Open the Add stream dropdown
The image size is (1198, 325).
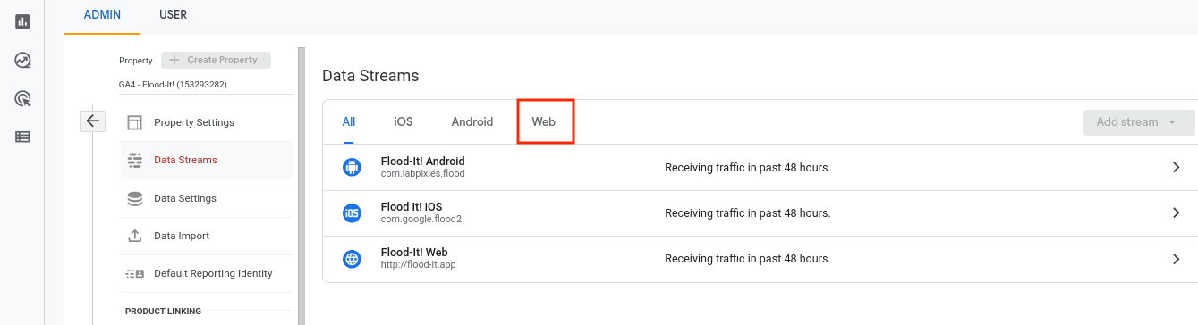click(1139, 122)
